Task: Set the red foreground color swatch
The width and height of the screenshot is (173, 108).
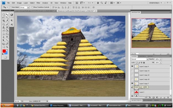Action: [x=4, y=51]
